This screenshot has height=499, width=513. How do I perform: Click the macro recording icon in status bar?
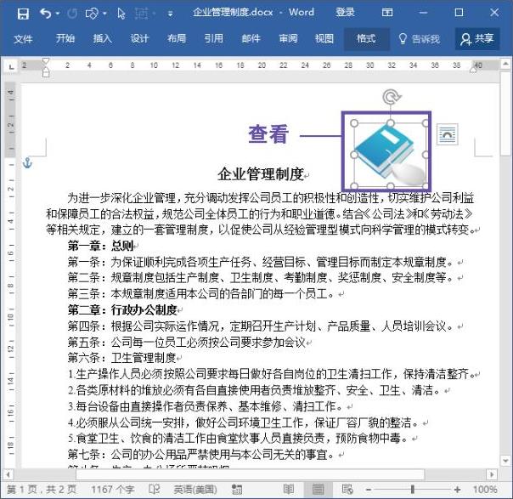pyautogui.click(x=237, y=490)
